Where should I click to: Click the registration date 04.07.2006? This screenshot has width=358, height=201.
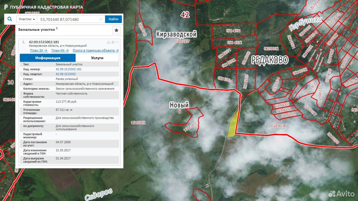point(63,142)
